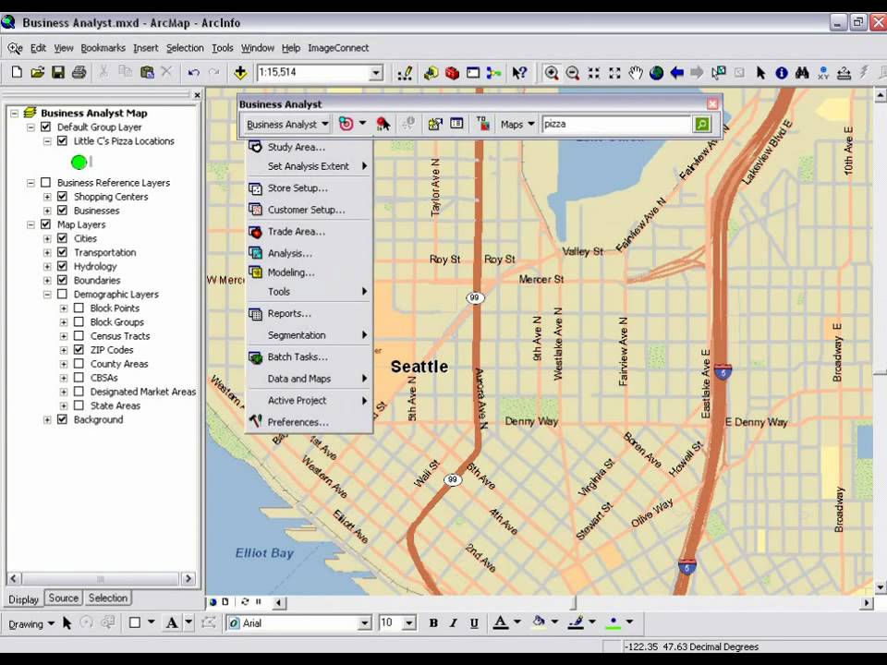Uncheck the Shopping Centers layer
The height and width of the screenshot is (665, 887).
click(x=62, y=196)
